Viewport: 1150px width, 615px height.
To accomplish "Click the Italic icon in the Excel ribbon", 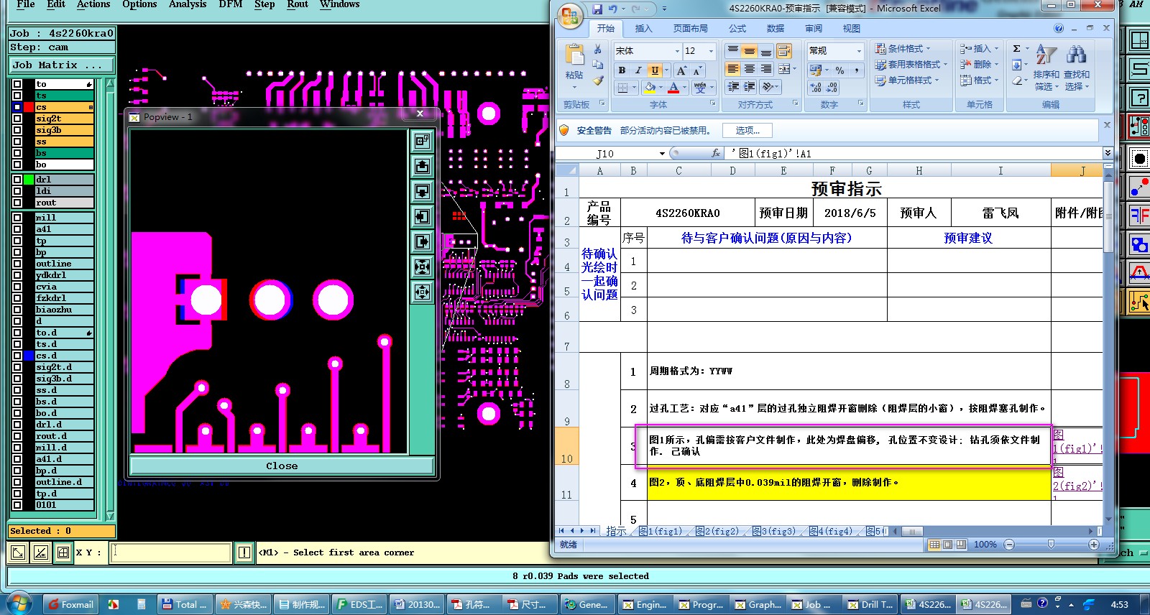I will tap(638, 70).
